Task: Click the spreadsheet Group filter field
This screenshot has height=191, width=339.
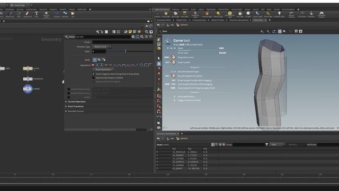Action: (249, 145)
